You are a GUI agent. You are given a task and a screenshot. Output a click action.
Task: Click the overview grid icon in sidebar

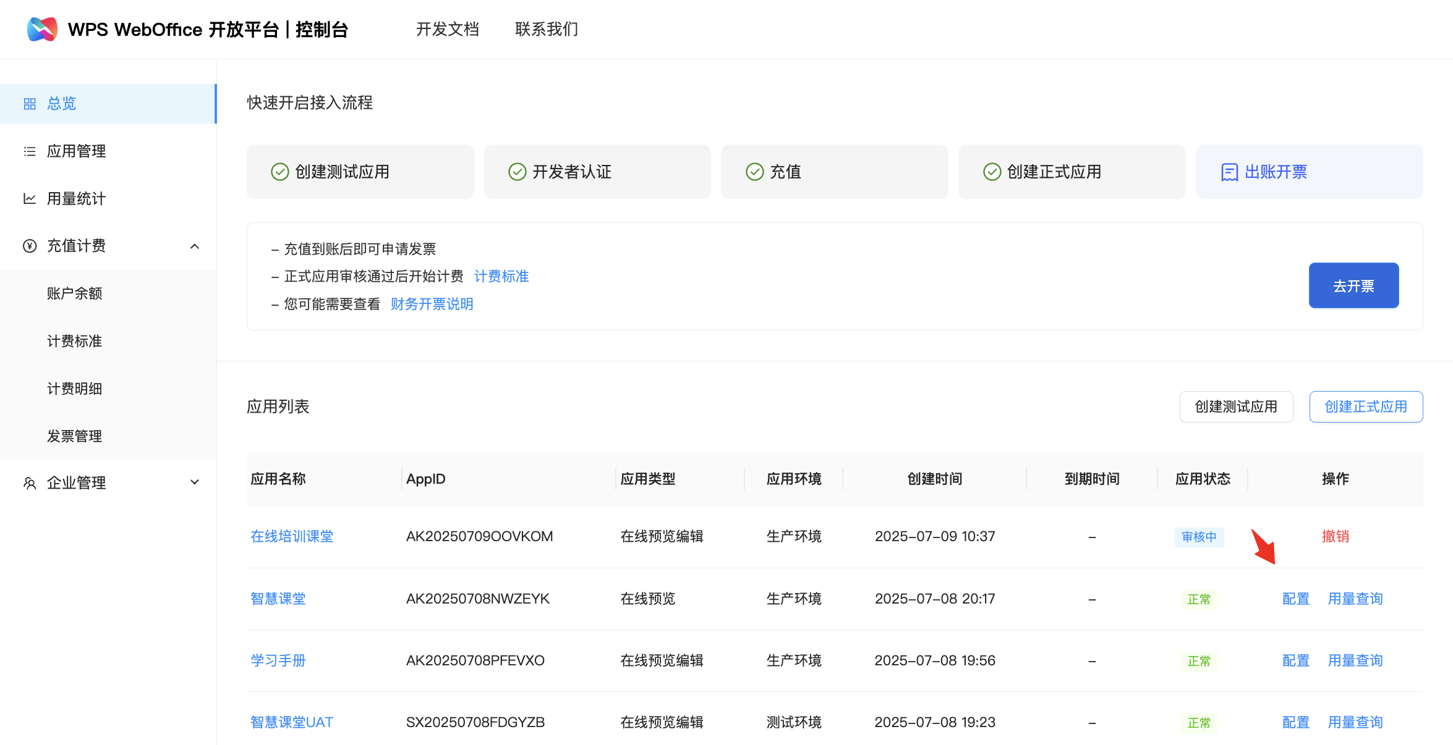30,104
